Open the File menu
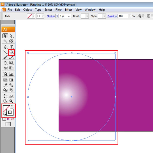The height and width of the screenshot is (153, 153). [10, 10]
